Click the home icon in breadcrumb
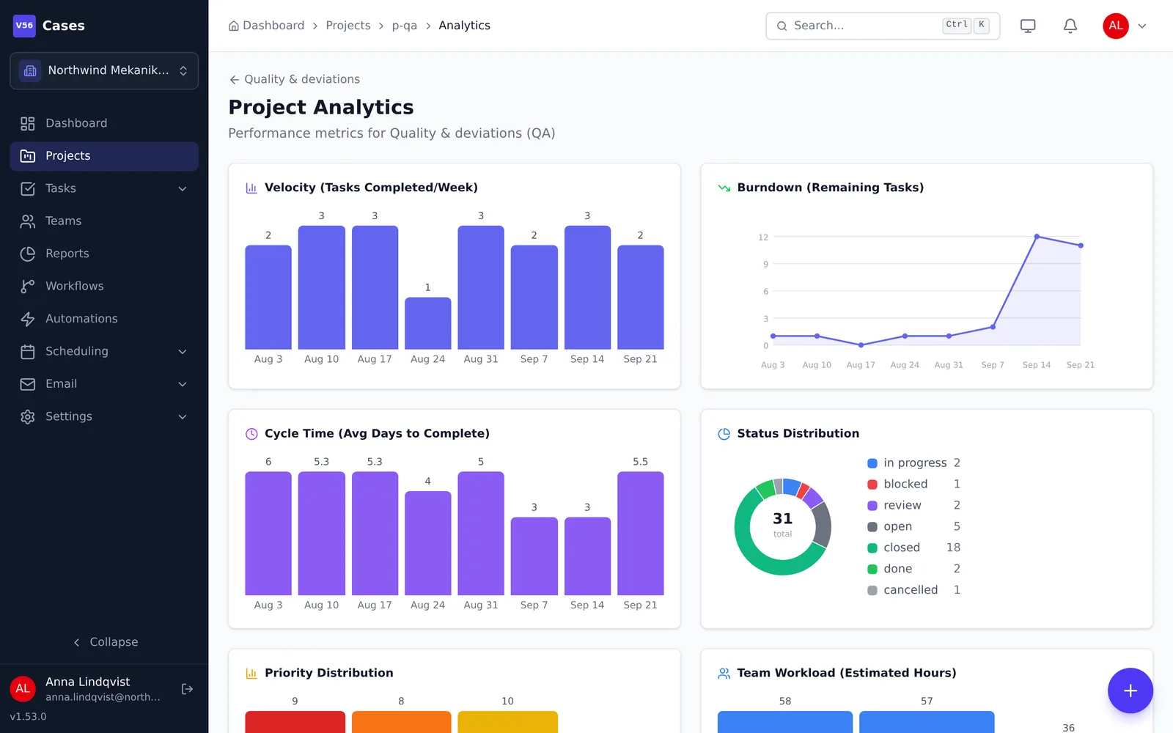1173x733 pixels. pyautogui.click(x=234, y=26)
